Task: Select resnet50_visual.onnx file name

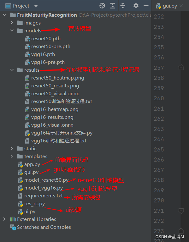Action: [55, 94]
